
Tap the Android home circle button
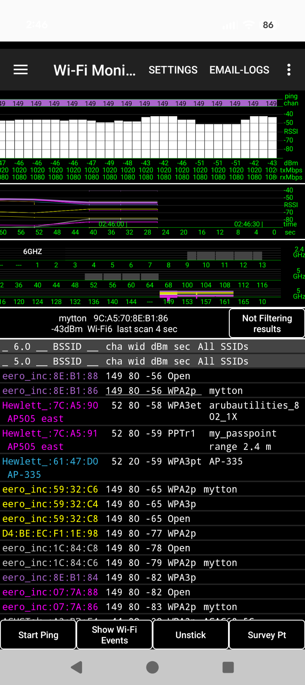[152, 667]
